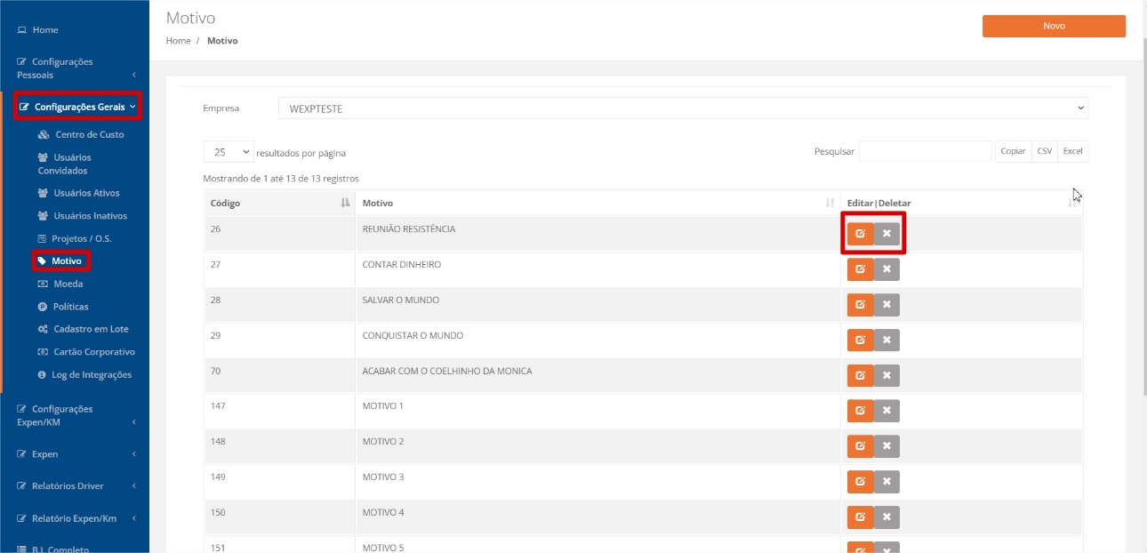Delete ACABAR COM O COELHINHO DA MONICA row
Viewport: 1147px width, 553px height.
pyautogui.click(x=886, y=375)
